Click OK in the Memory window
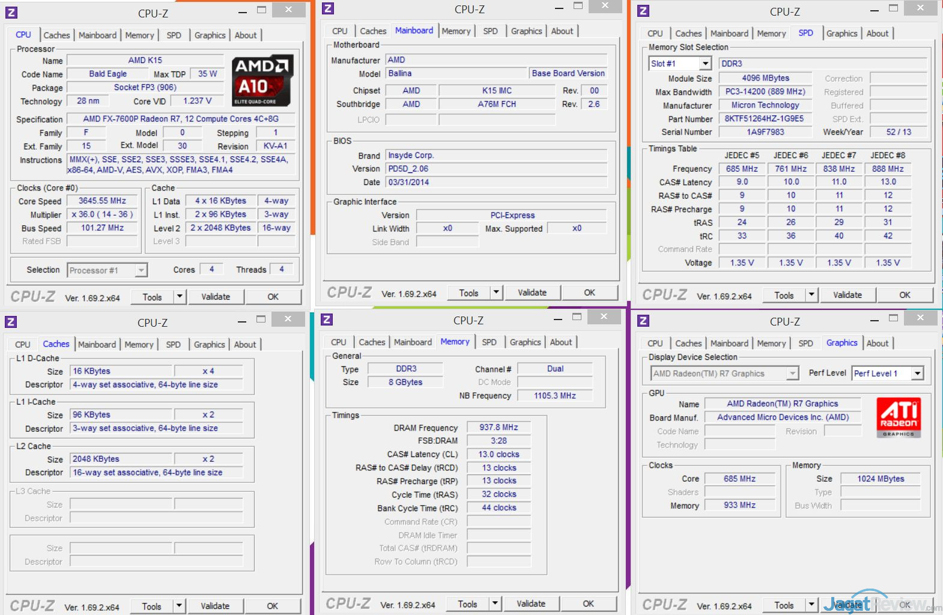Image resolution: width=943 pixels, height=615 pixels. click(x=588, y=604)
